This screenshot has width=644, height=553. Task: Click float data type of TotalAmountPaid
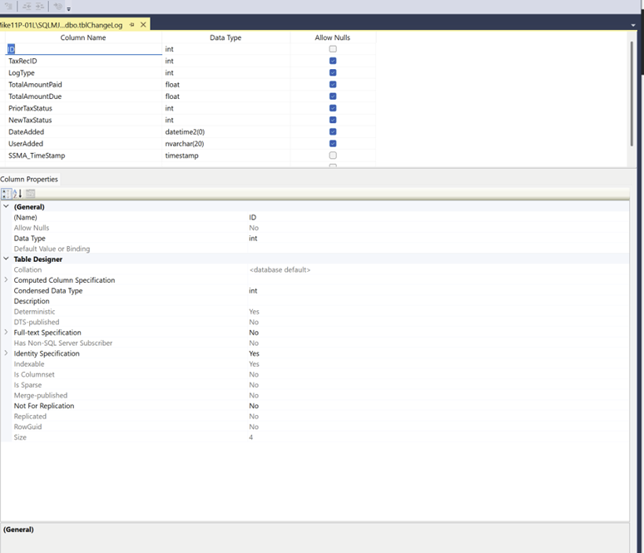click(225, 85)
